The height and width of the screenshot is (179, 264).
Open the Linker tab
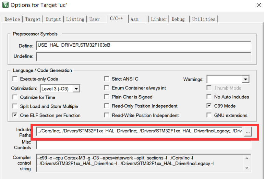pyautogui.click(x=159, y=19)
